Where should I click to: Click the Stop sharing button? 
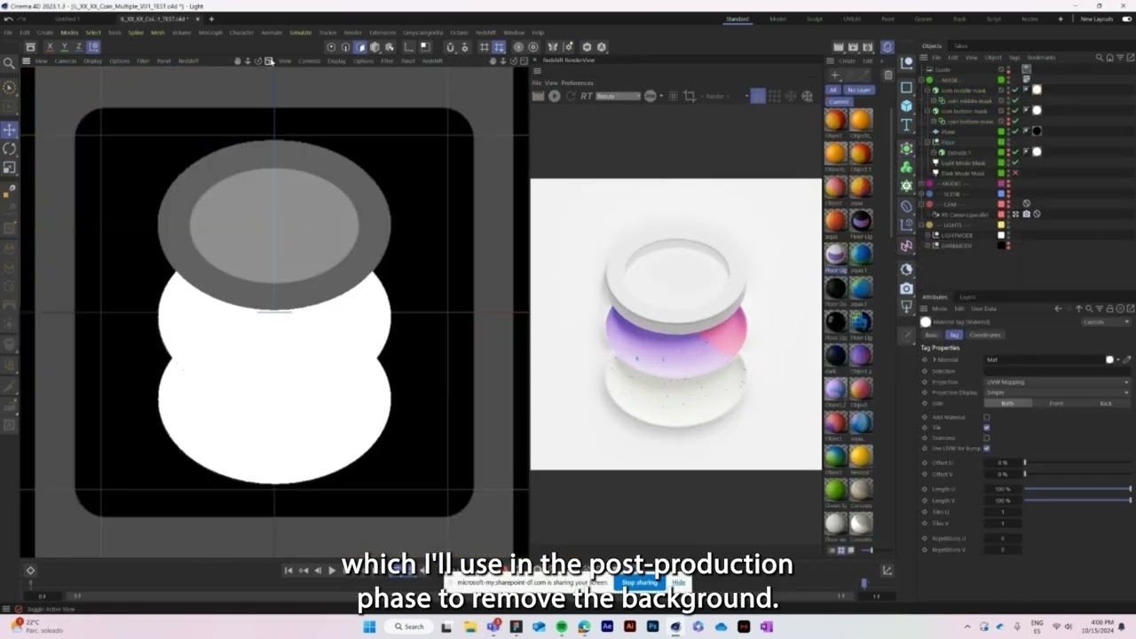pyautogui.click(x=639, y=582)
